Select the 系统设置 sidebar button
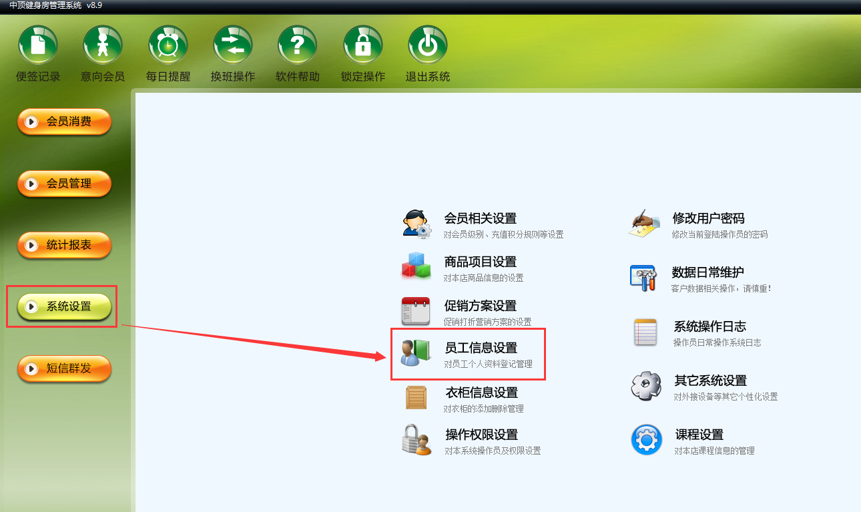 [x=64, y=306]
